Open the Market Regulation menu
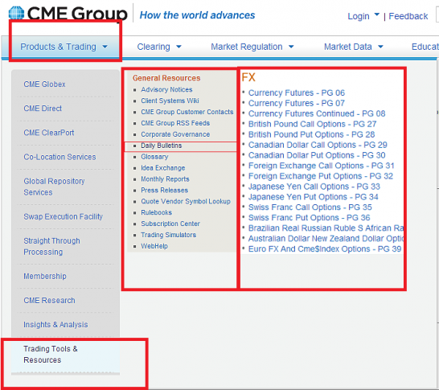The image size is (439, 390). click(x=252, y=47)
